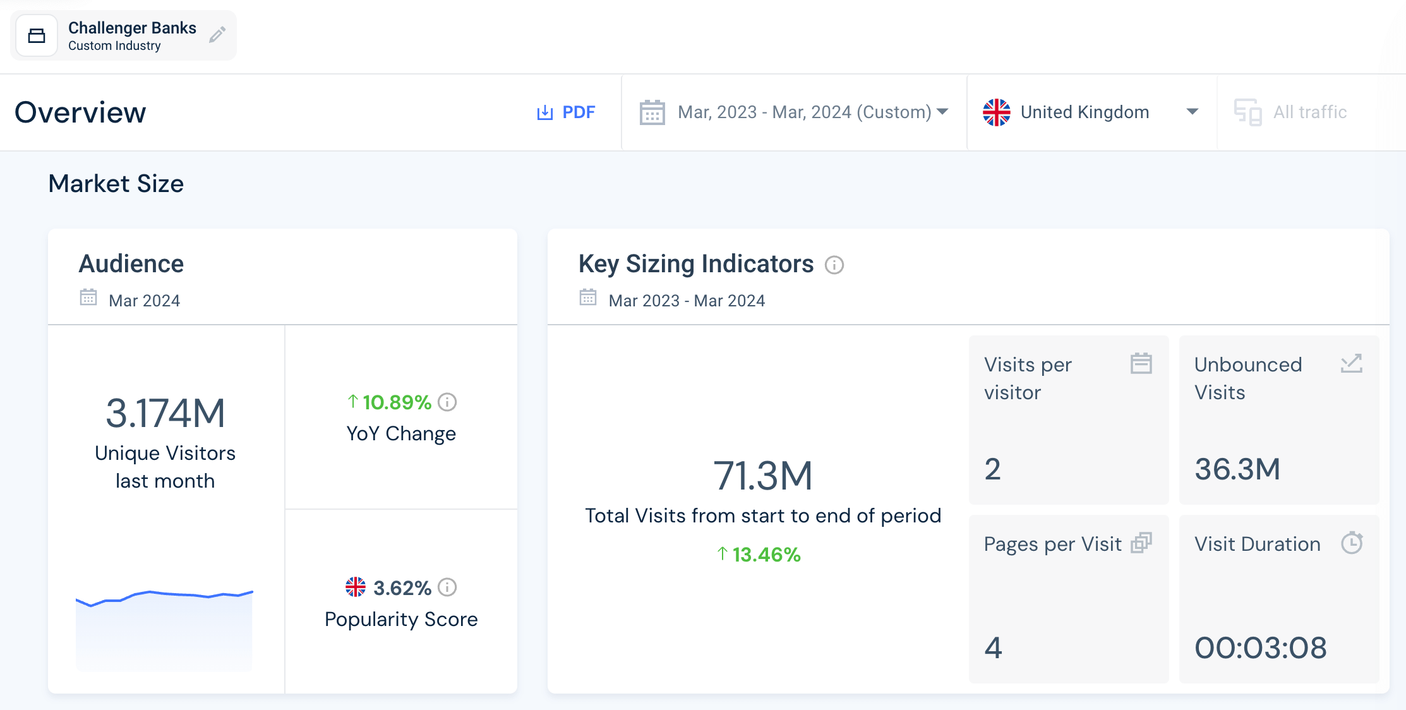Click the info icon beside Popularity Score

[x=447, y=587]
